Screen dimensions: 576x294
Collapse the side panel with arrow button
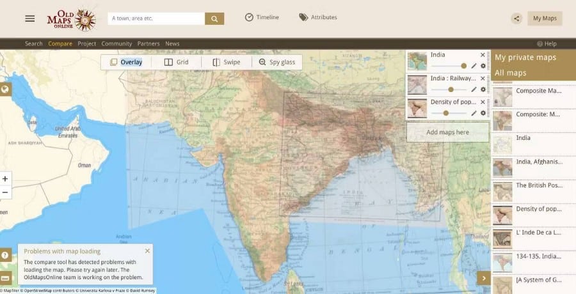484,277
